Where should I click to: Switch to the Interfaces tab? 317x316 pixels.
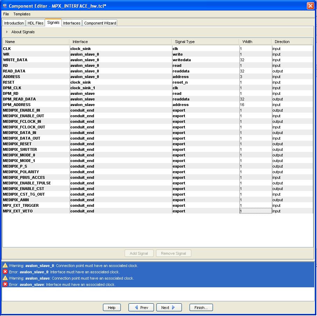pyautogui.click(x=72, y=23)
